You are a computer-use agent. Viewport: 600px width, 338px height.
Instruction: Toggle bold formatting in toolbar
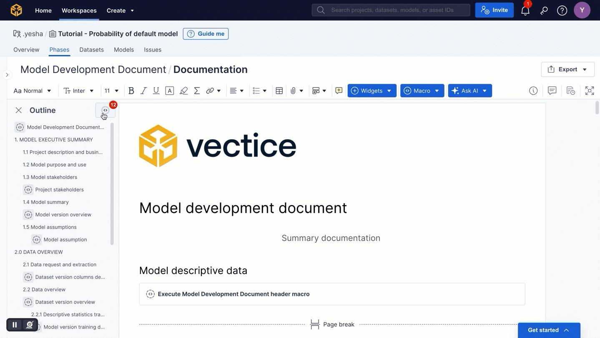[x=131, y=91]
